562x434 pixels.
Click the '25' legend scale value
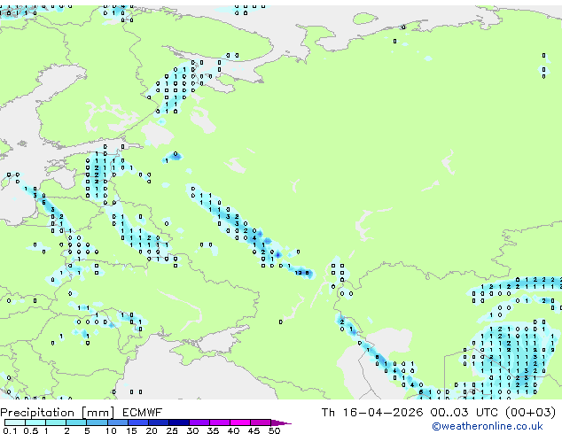click(172, 430)
